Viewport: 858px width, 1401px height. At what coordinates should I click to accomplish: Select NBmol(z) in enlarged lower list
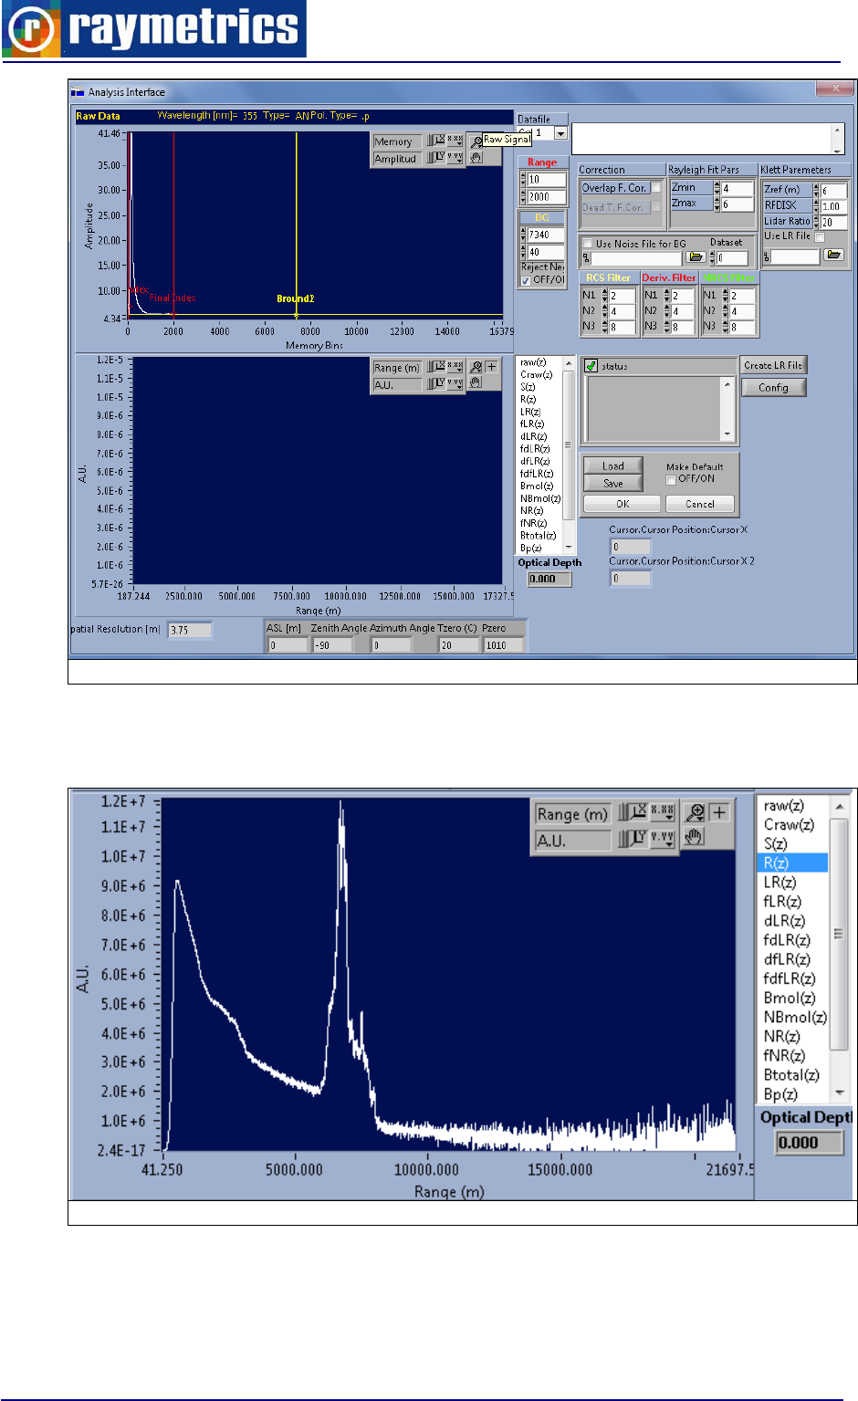[x=794, y=1017]
